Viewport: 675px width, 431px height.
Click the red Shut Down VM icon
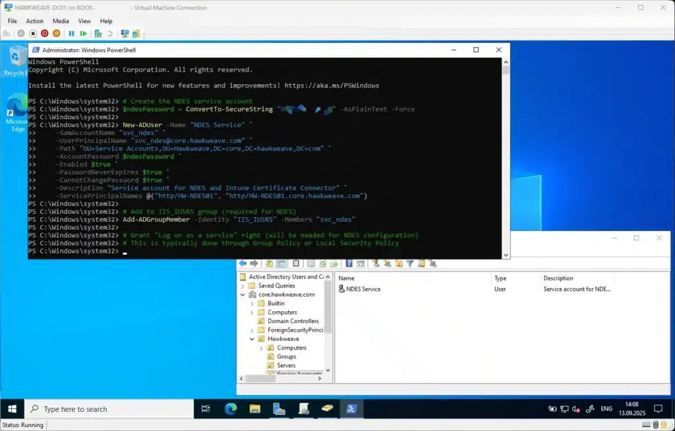point(44,34)
